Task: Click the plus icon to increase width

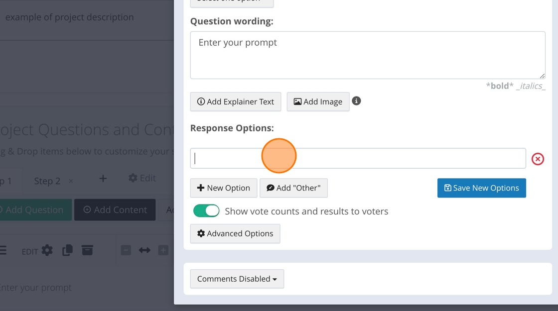Action: tap(163, 250)
